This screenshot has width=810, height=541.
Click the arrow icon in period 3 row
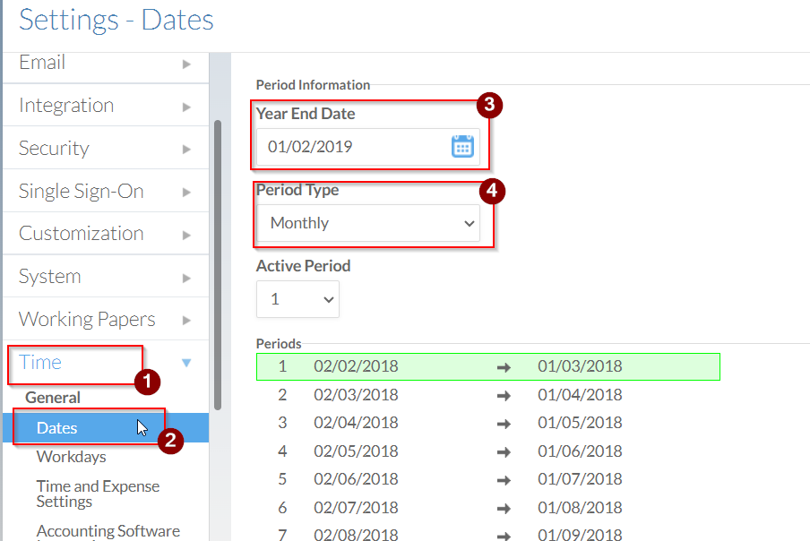pos(504,424)
